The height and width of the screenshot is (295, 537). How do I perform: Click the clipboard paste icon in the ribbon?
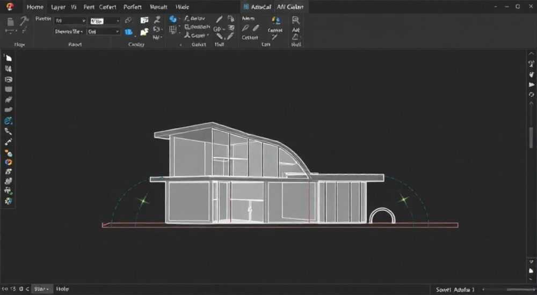pos(11,21)
